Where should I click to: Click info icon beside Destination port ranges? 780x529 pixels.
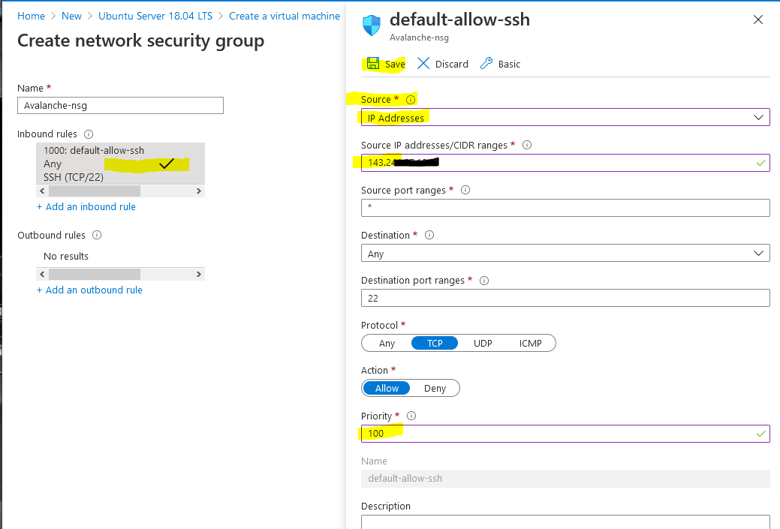pos(484,281)
